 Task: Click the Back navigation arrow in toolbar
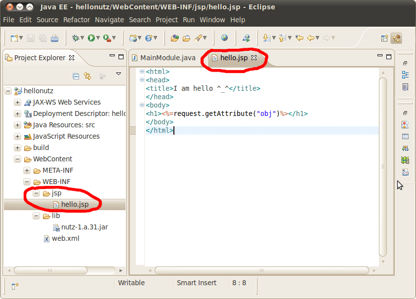click(311, 38)
